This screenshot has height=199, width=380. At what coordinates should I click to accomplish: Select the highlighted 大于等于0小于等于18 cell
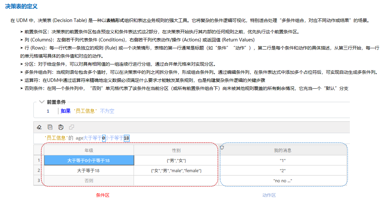click(x=89, y=160)
